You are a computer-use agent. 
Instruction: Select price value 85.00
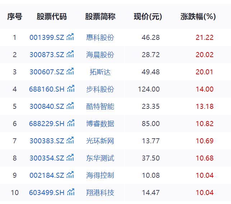151,124
